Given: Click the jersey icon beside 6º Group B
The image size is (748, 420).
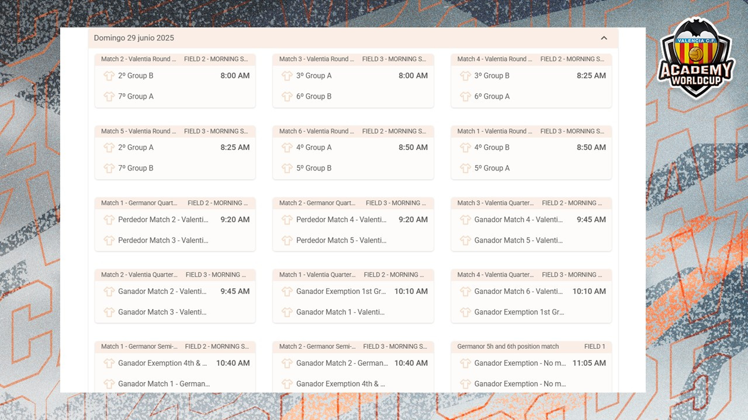Looking at the screenshot, I should (287, 96).
